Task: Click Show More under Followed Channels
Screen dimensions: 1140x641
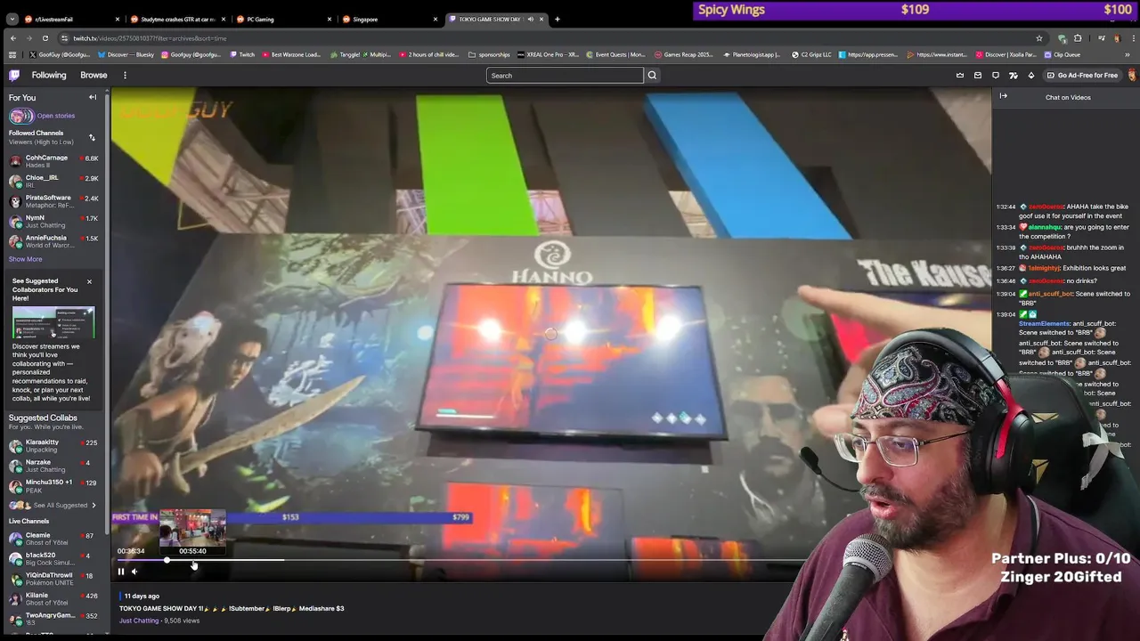Action: pos(25,259)
